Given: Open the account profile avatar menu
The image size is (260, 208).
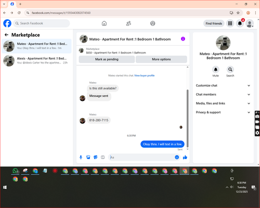Looking at the screenshot, I should (250, 23).
